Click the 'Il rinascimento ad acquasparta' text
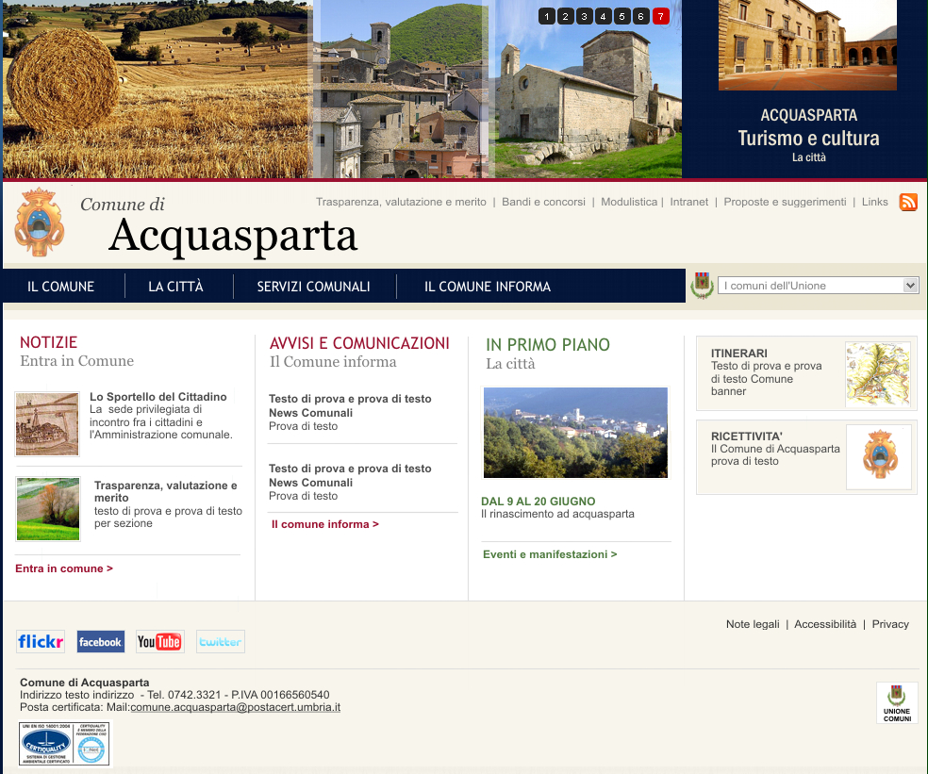Viewport: 928px width, 774px height. tap(557, 514)
